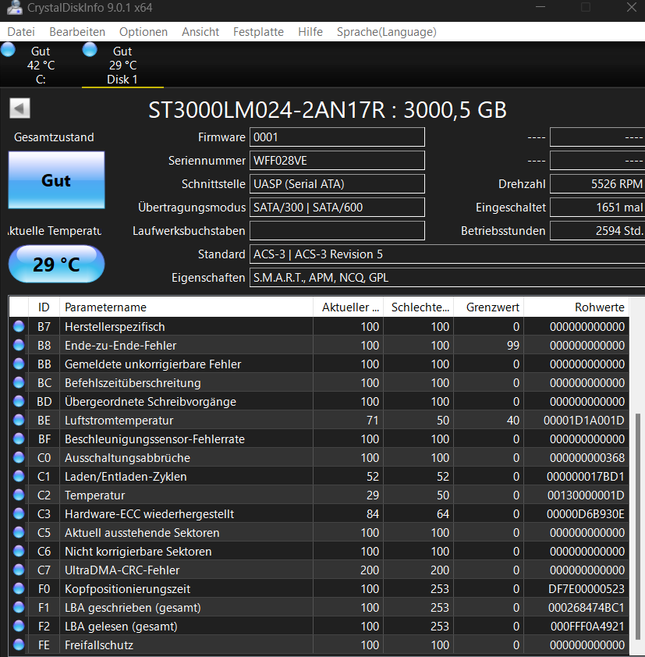Click the Aktueller column header
Screen dimensions: 645x657
(x=349, y=307)
